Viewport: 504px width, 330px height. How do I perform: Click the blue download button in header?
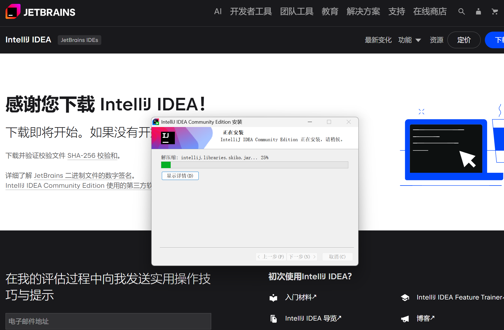point(495,40)
